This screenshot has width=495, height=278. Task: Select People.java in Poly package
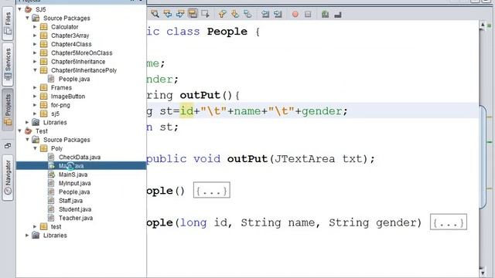click(x=74, y=192)
